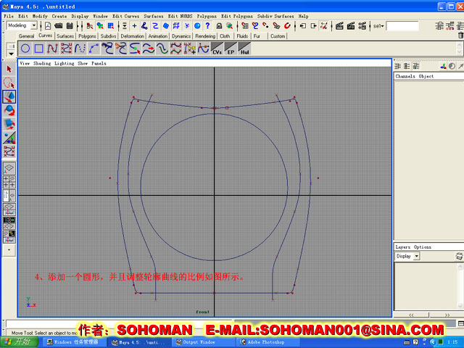
Task: Click the New Scene icon
Action: (48, 26)
